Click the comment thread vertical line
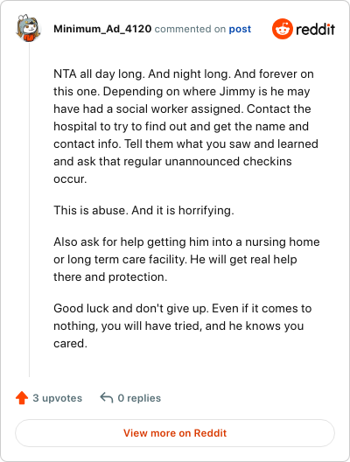Viewport: 350px width, 462px height. click(29, 210)
